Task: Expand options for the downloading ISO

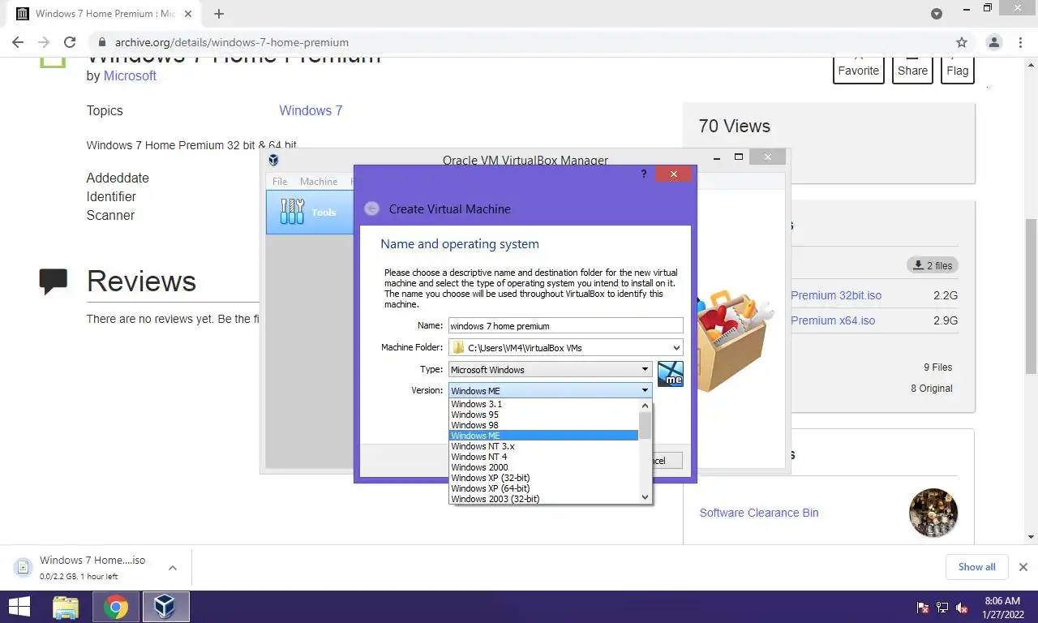Action: coord(173,567)
